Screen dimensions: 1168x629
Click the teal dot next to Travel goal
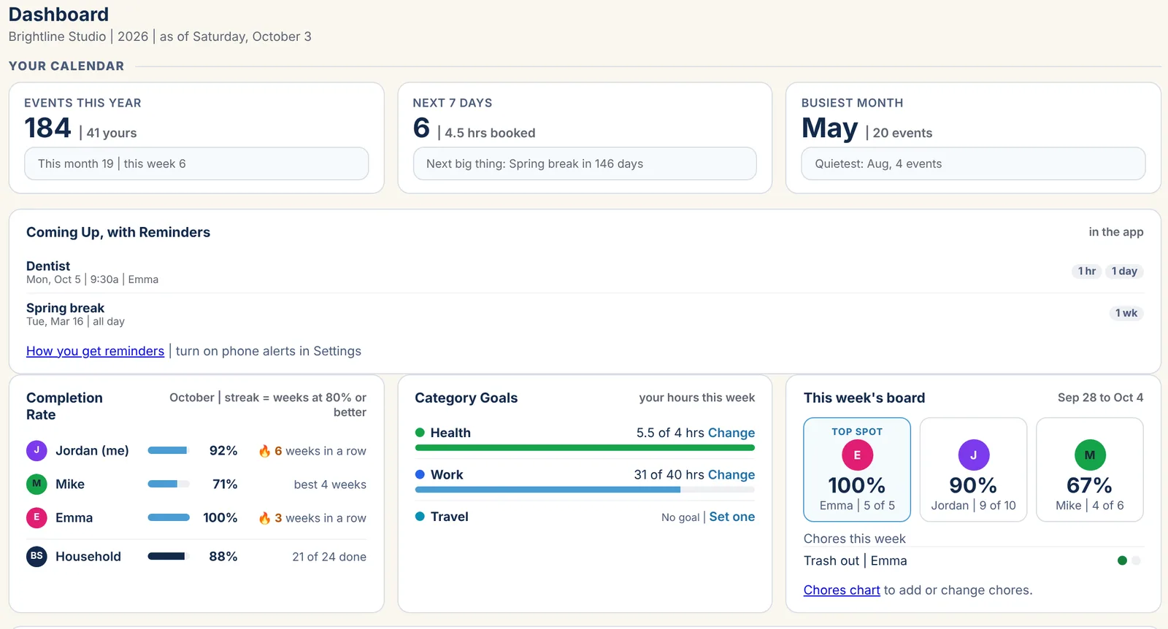[420, 517]
